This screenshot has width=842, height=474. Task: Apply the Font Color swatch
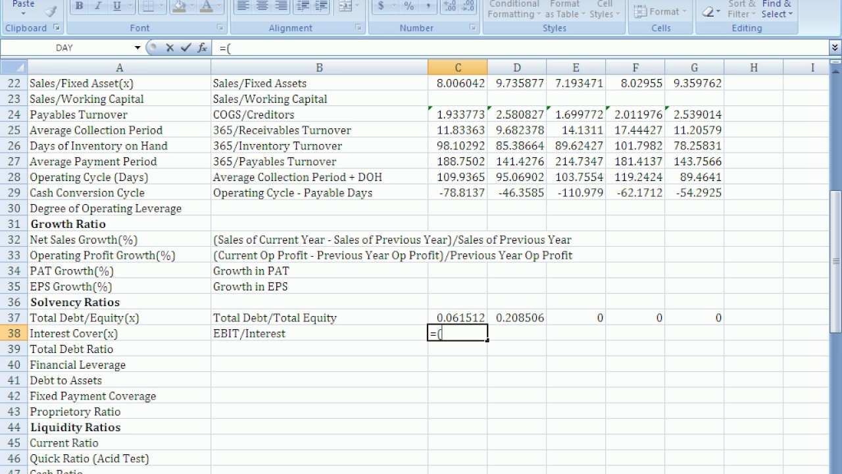(207, 7)
